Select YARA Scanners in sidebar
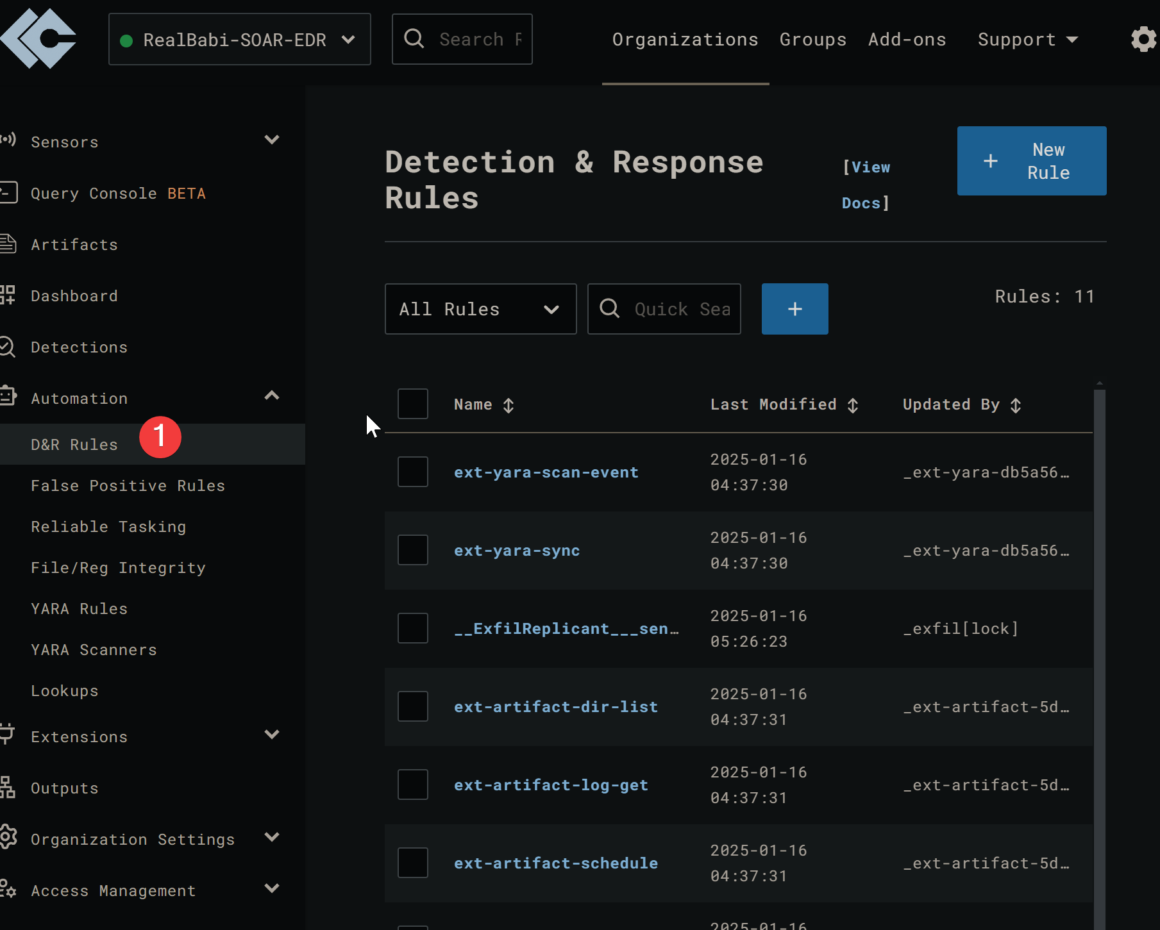 click(94, 650)
